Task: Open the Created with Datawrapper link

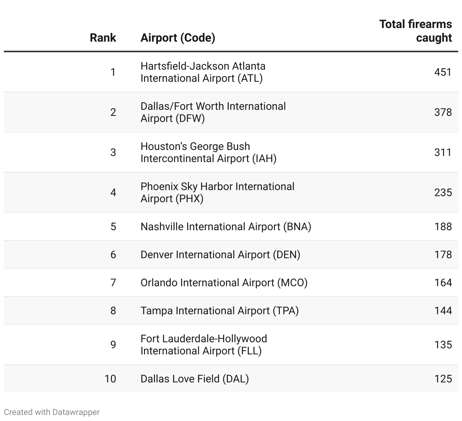Action: click(52, 412)
